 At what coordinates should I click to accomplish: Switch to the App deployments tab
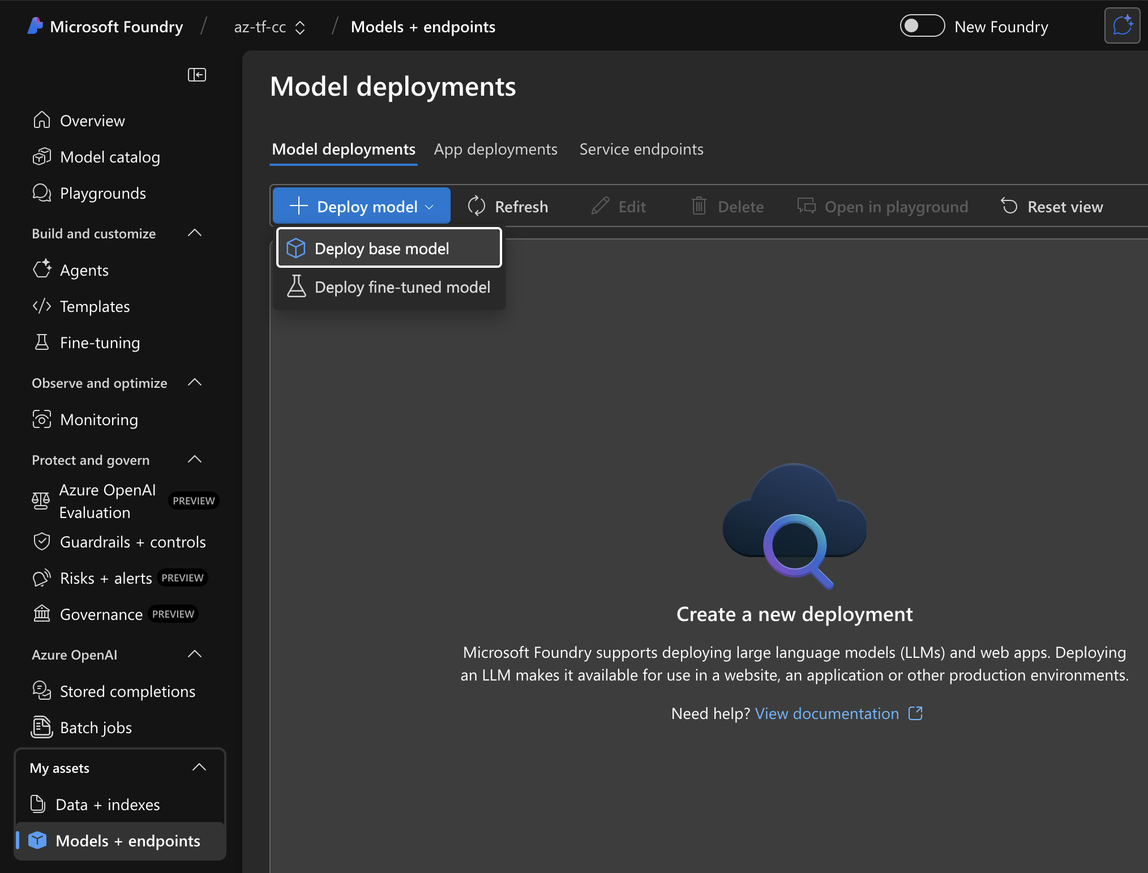[495, 149]
